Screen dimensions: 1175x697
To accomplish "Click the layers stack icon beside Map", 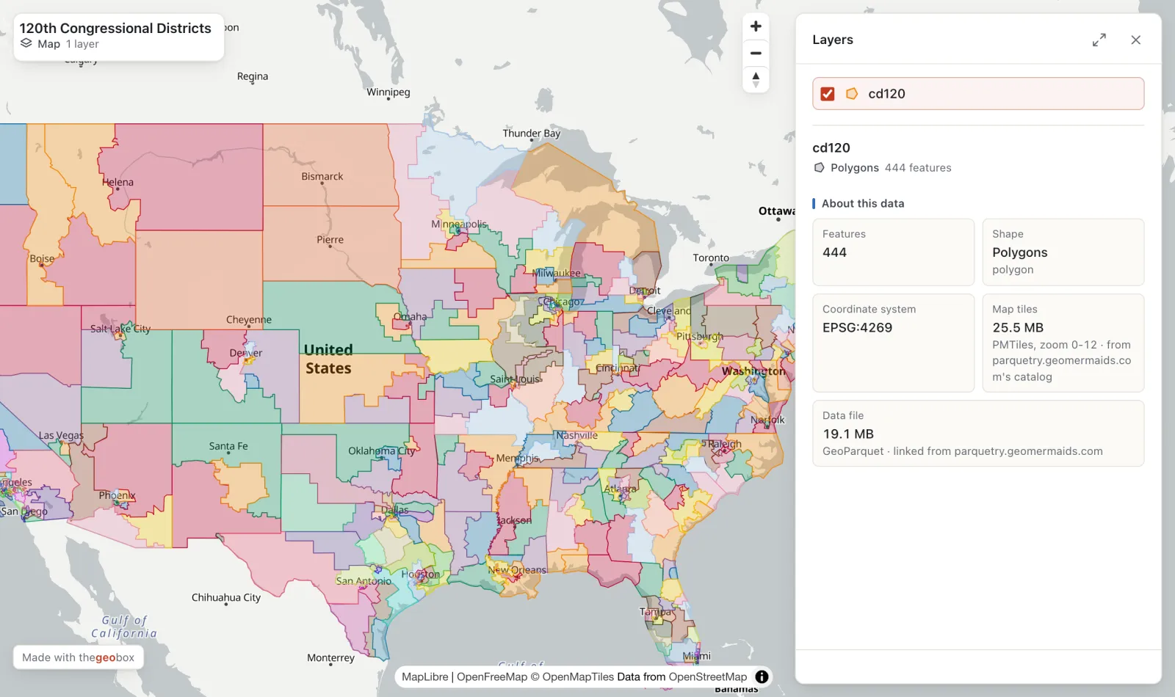I will point(26,43).
